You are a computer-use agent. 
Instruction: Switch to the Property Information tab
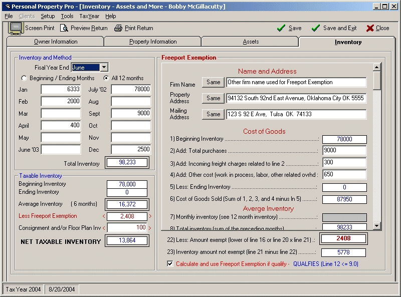153,42
